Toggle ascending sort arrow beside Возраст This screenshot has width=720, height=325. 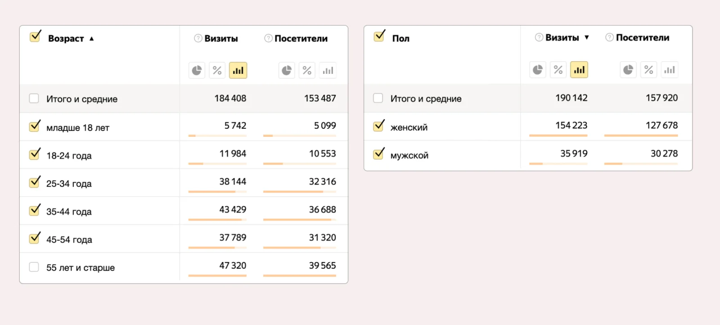(x=92, y=39)
